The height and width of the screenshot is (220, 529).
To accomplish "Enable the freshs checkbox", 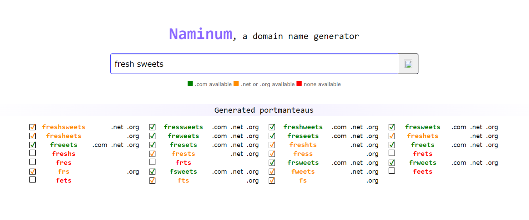I will coord(32,153).
